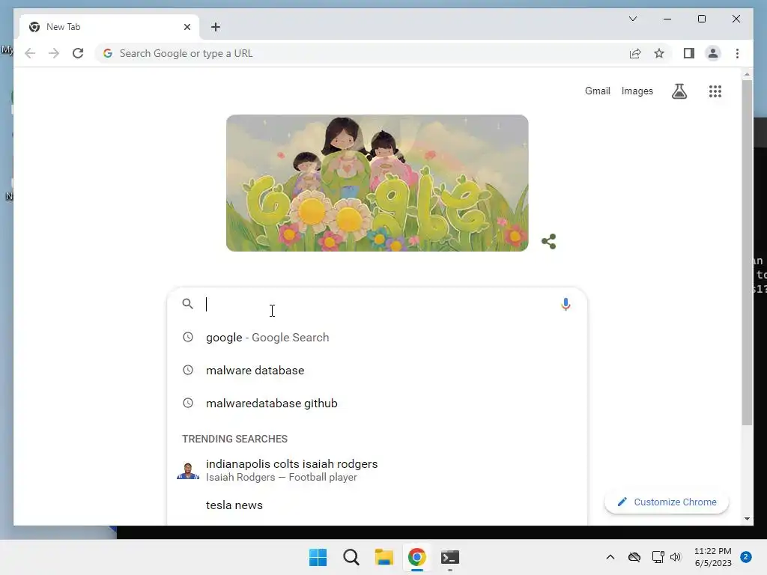Screen dimensions: 767x575
Task: Click the share this page icon in address bar
Action: click(x=635, y=53)
